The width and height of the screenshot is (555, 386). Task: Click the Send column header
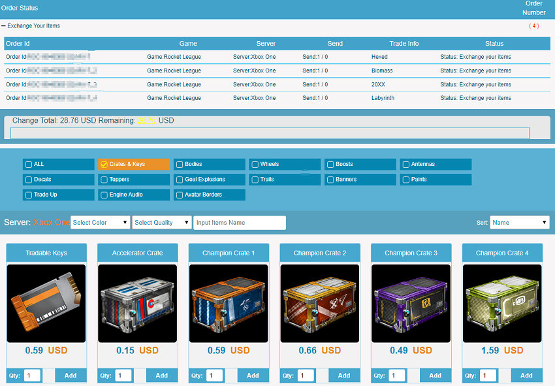click(x=335, y=44)
